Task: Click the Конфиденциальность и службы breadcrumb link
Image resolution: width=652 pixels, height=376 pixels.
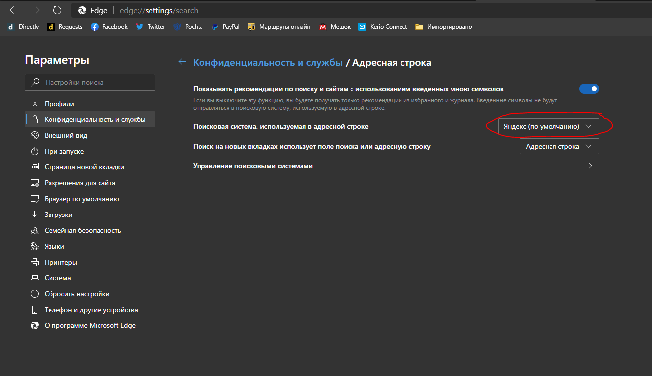Action: click(268, 62)
